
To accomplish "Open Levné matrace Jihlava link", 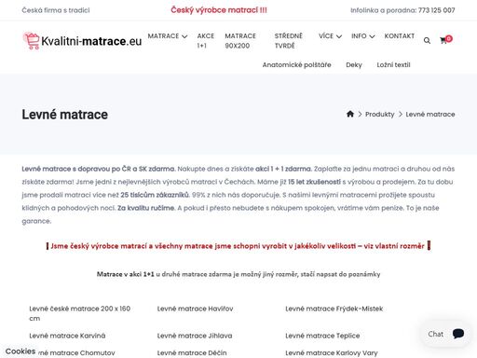I will 195,336.
